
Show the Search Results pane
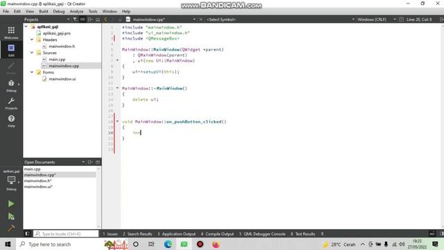[x=137, y=234]
